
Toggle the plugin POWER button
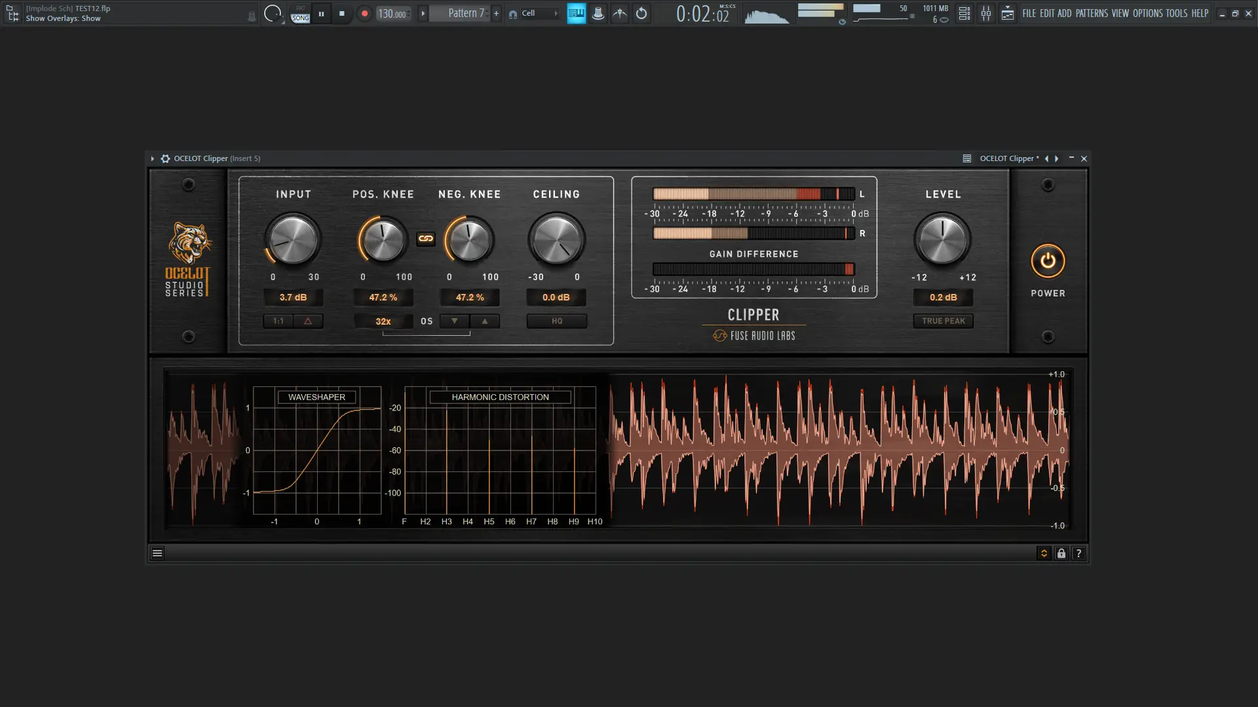point(1048,261)
